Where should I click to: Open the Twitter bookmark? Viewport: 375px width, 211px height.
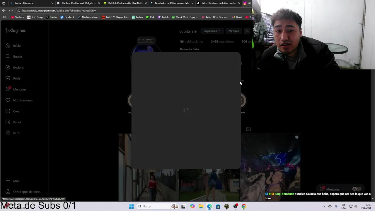tap(52, 17)
